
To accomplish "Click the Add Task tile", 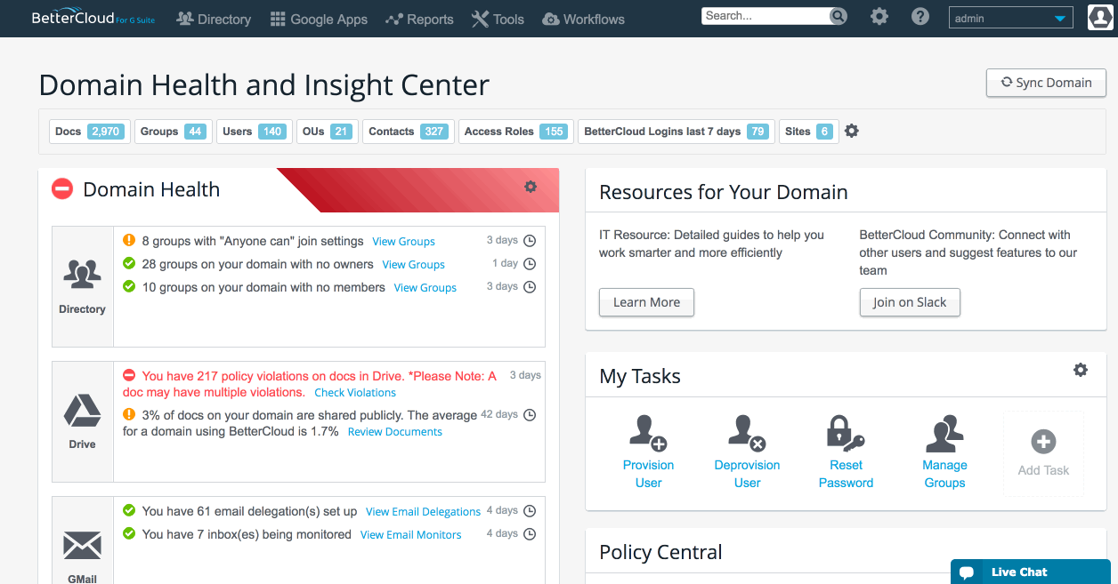I will point(1043,452).
